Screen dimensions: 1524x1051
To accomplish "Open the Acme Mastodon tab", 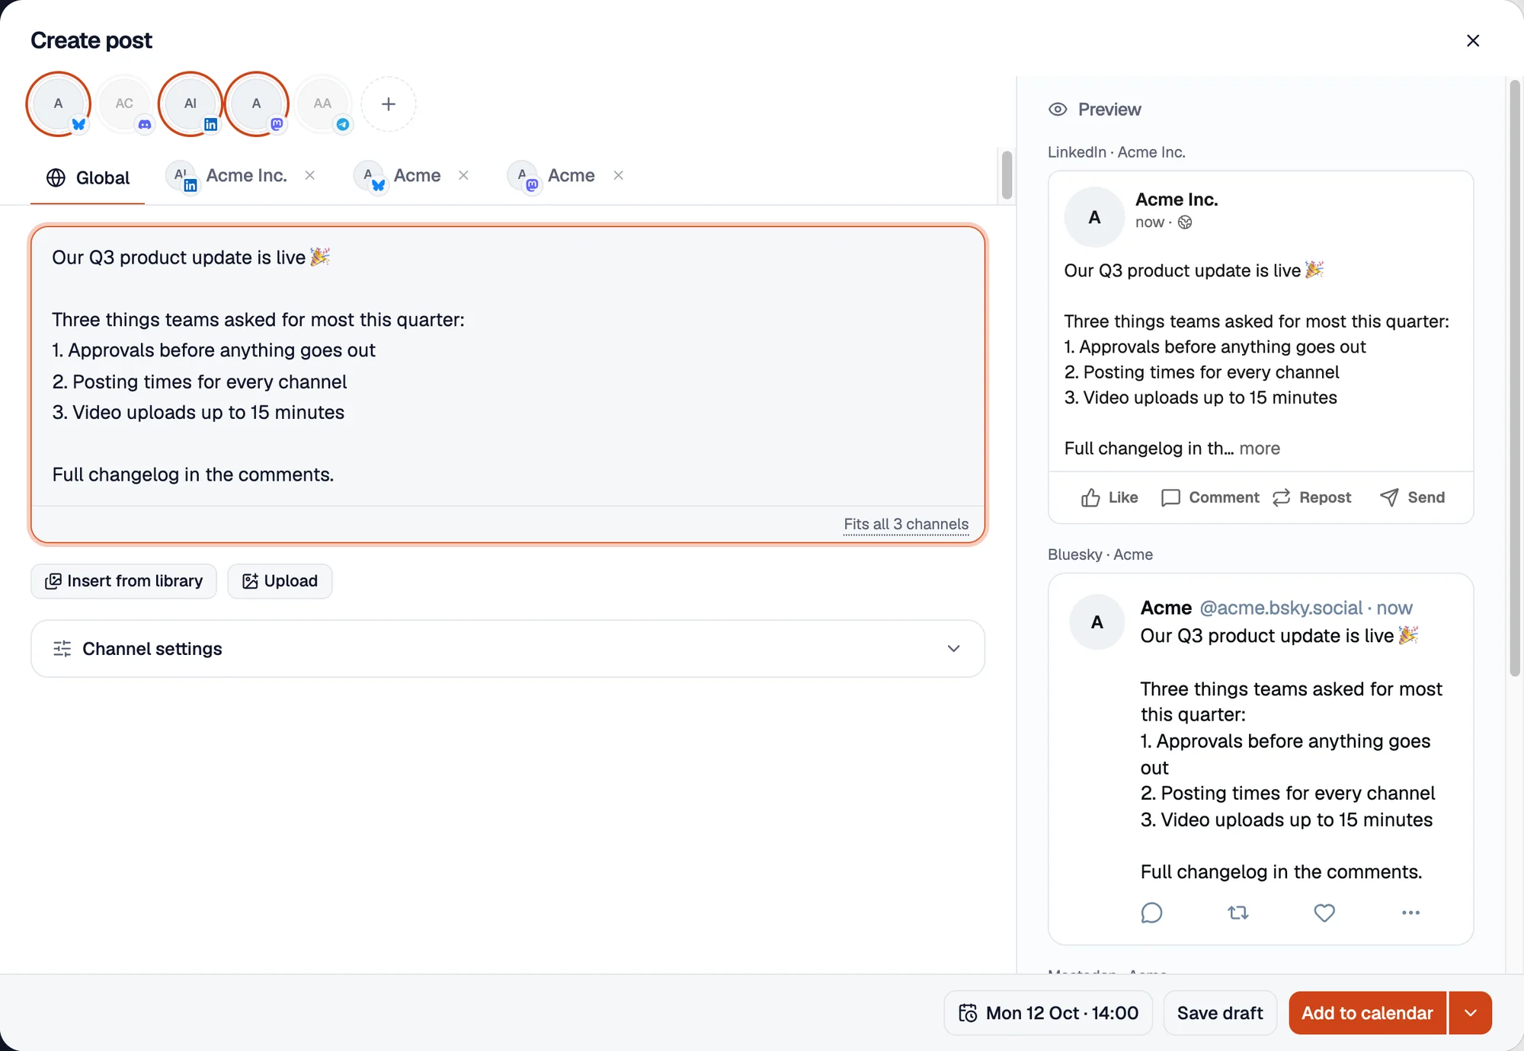I will pyautogui.click(x=552, y=176).
